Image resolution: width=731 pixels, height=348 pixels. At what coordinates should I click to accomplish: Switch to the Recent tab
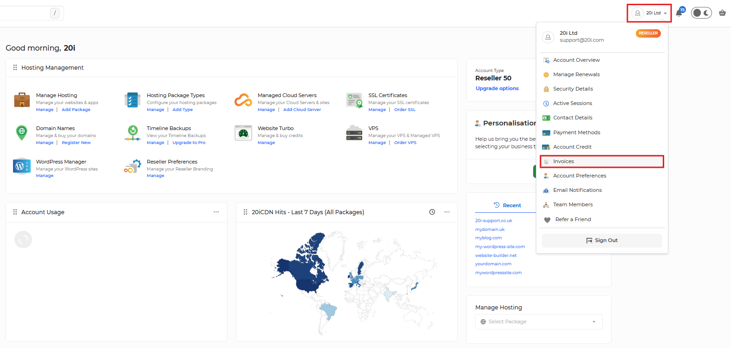[x=507, y=205]
